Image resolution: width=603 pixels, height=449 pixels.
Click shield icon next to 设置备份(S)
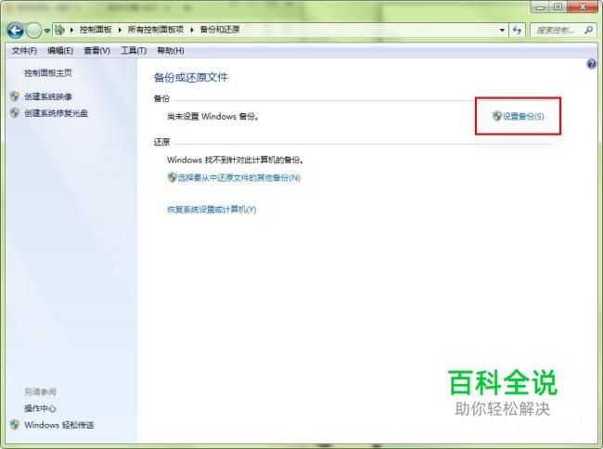[497, 116]
